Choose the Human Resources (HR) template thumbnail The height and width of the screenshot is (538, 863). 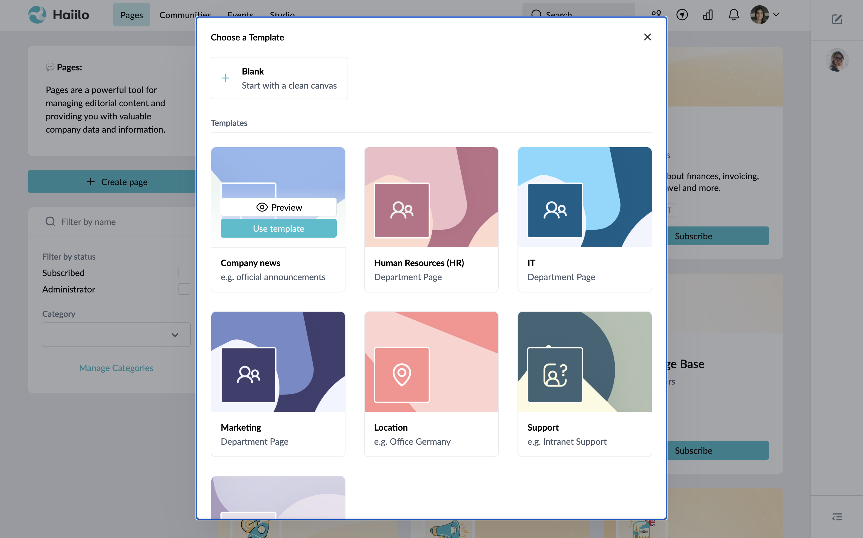(431, 197)
